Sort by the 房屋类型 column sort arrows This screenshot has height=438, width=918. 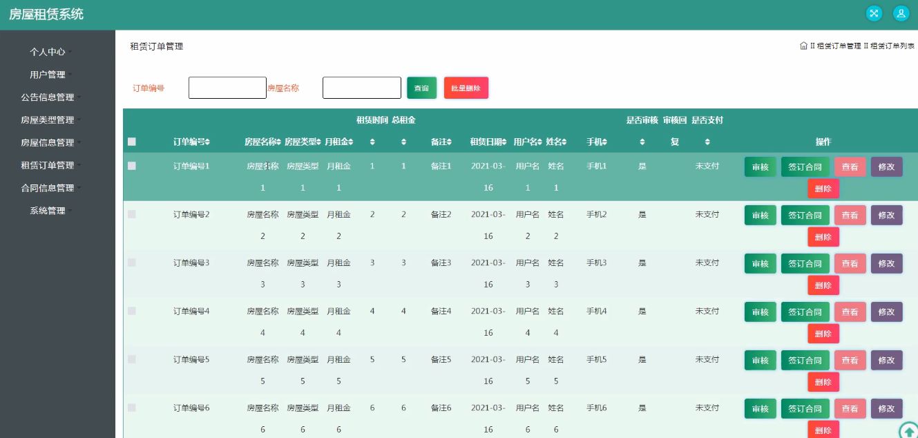pyautogui.click(x=319, y=142)
